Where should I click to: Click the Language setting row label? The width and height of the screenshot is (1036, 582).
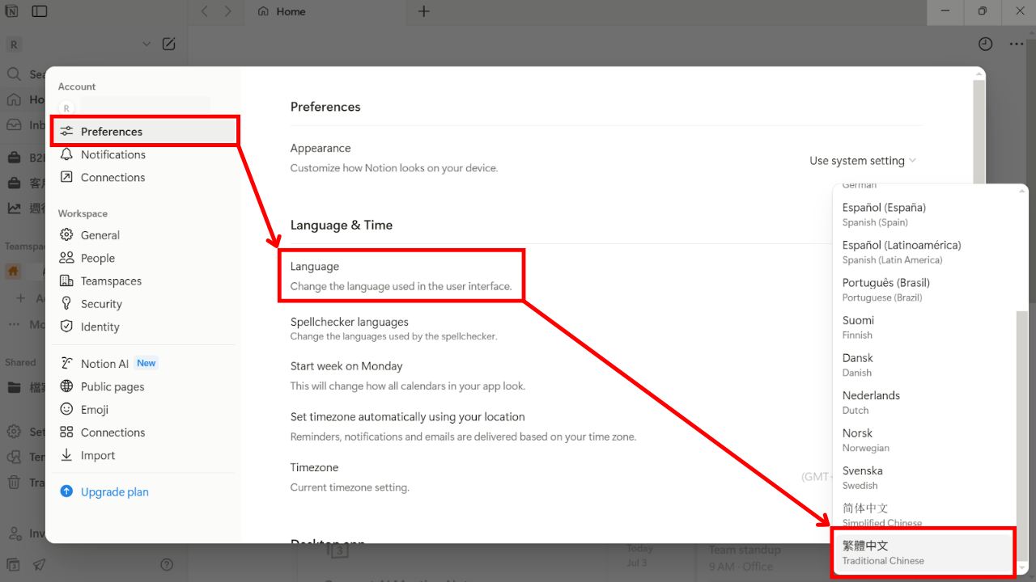click(315, 266)
